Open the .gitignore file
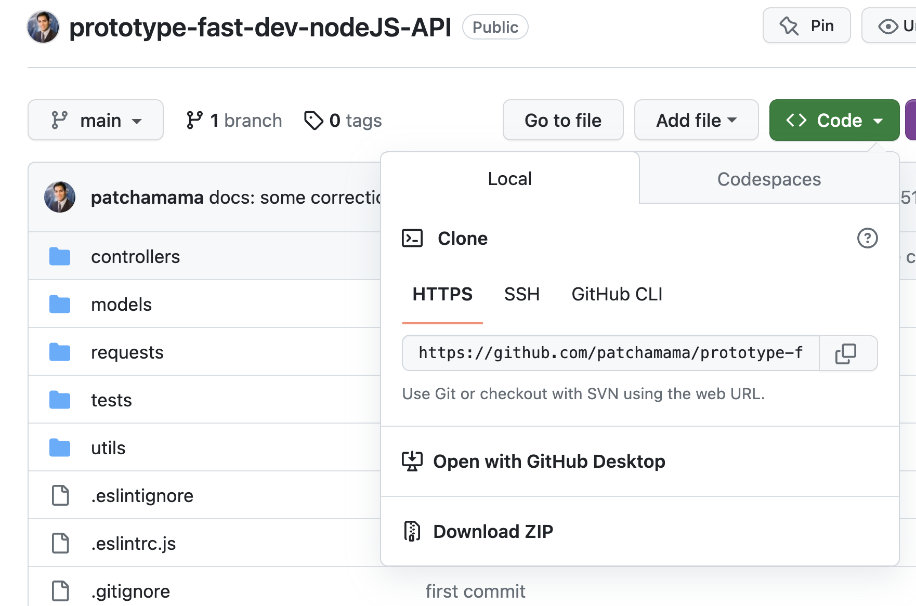 pyautogui.click(x=130, y=591)
